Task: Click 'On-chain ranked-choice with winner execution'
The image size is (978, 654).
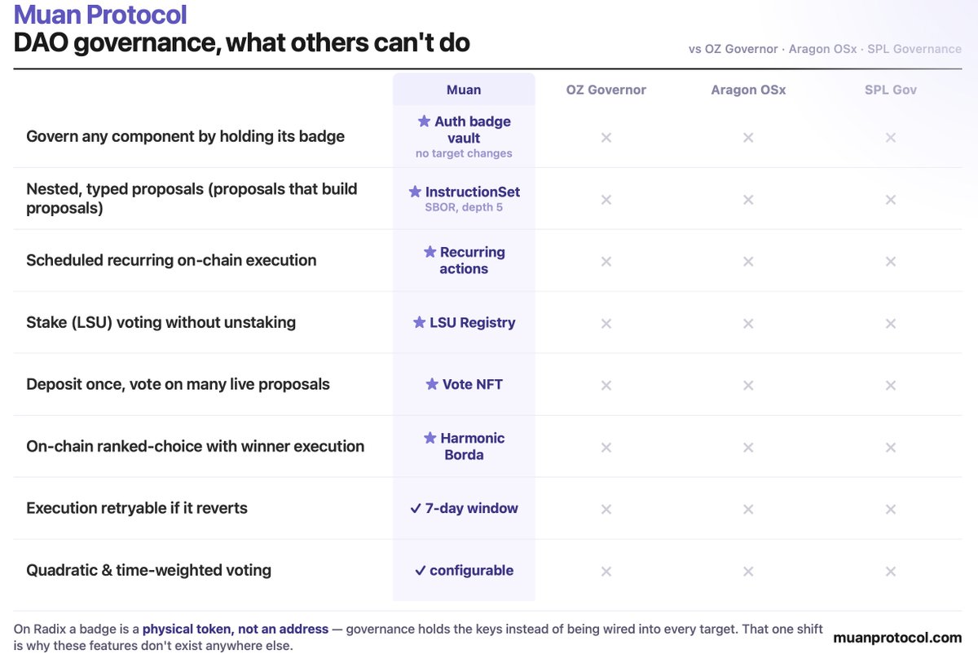Action: 195,446
